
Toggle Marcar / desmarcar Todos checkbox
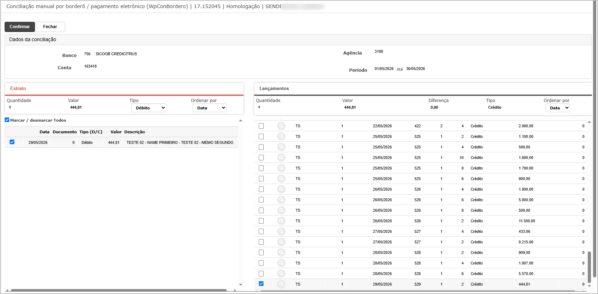[7, 120]
